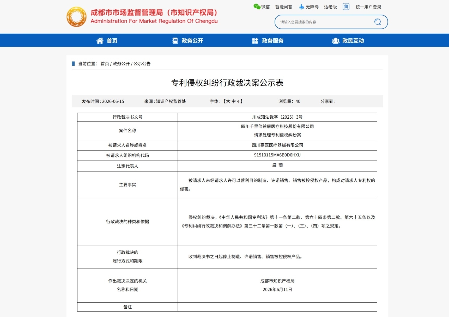Click row label 主要事实
Viewport: 449px width, 317px height.
(128, 185)
